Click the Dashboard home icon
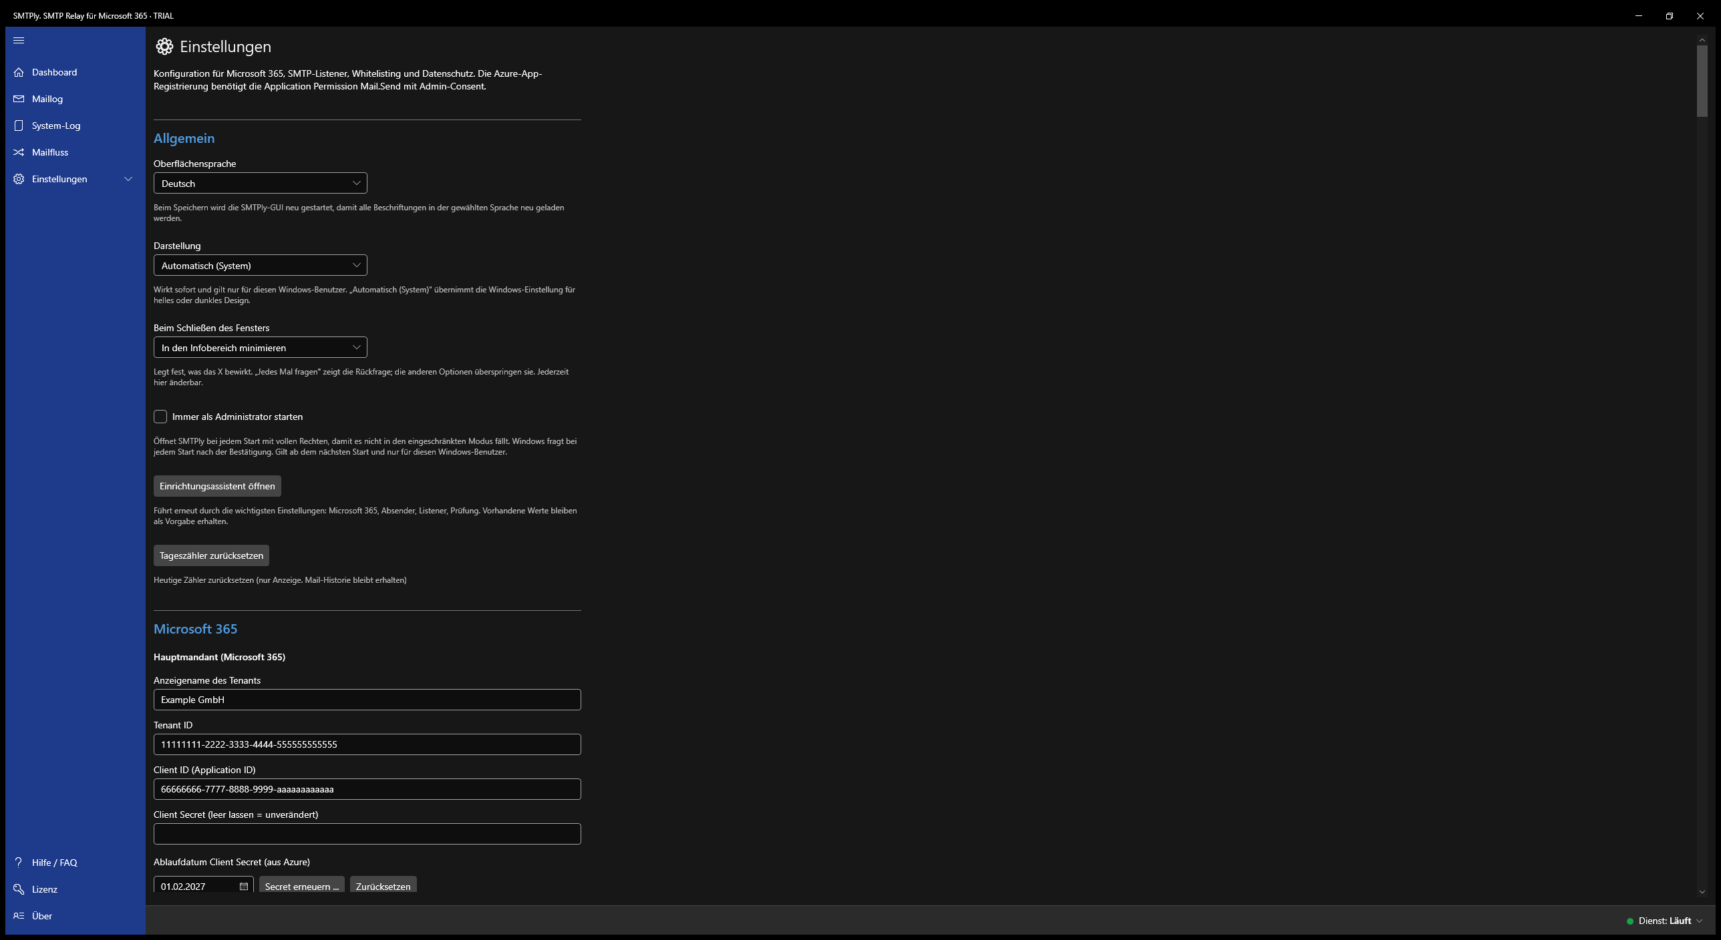Screen dimensions: 1721x940 click(19, 72)
